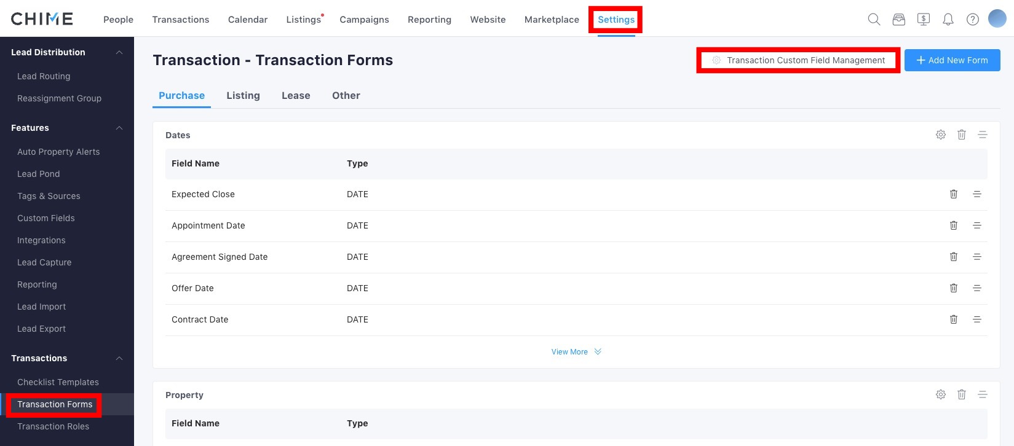Viewport: 1014px width, 446px height.
Task: Open Lead Import
Action: (x=41, y=307)
